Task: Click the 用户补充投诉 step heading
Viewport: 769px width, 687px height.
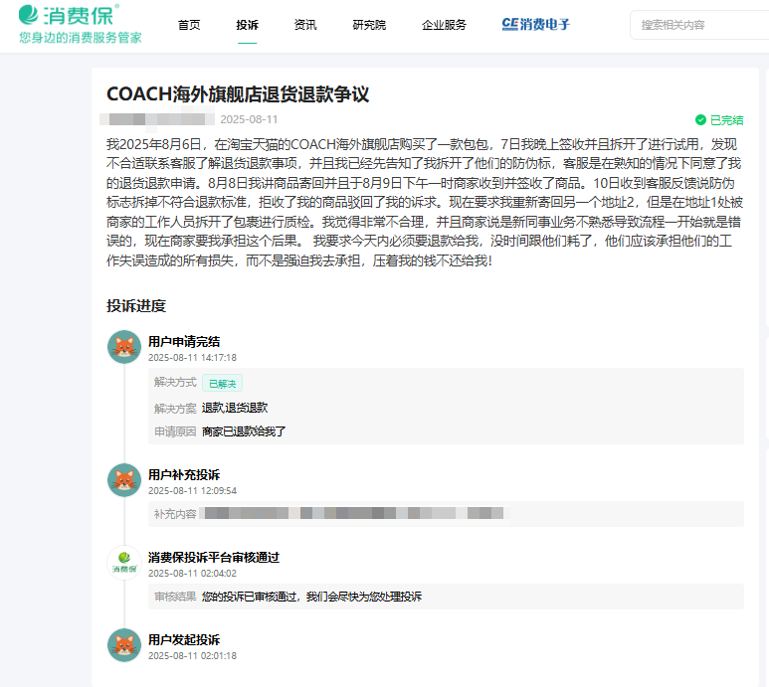Action: [x=184, y=475]
